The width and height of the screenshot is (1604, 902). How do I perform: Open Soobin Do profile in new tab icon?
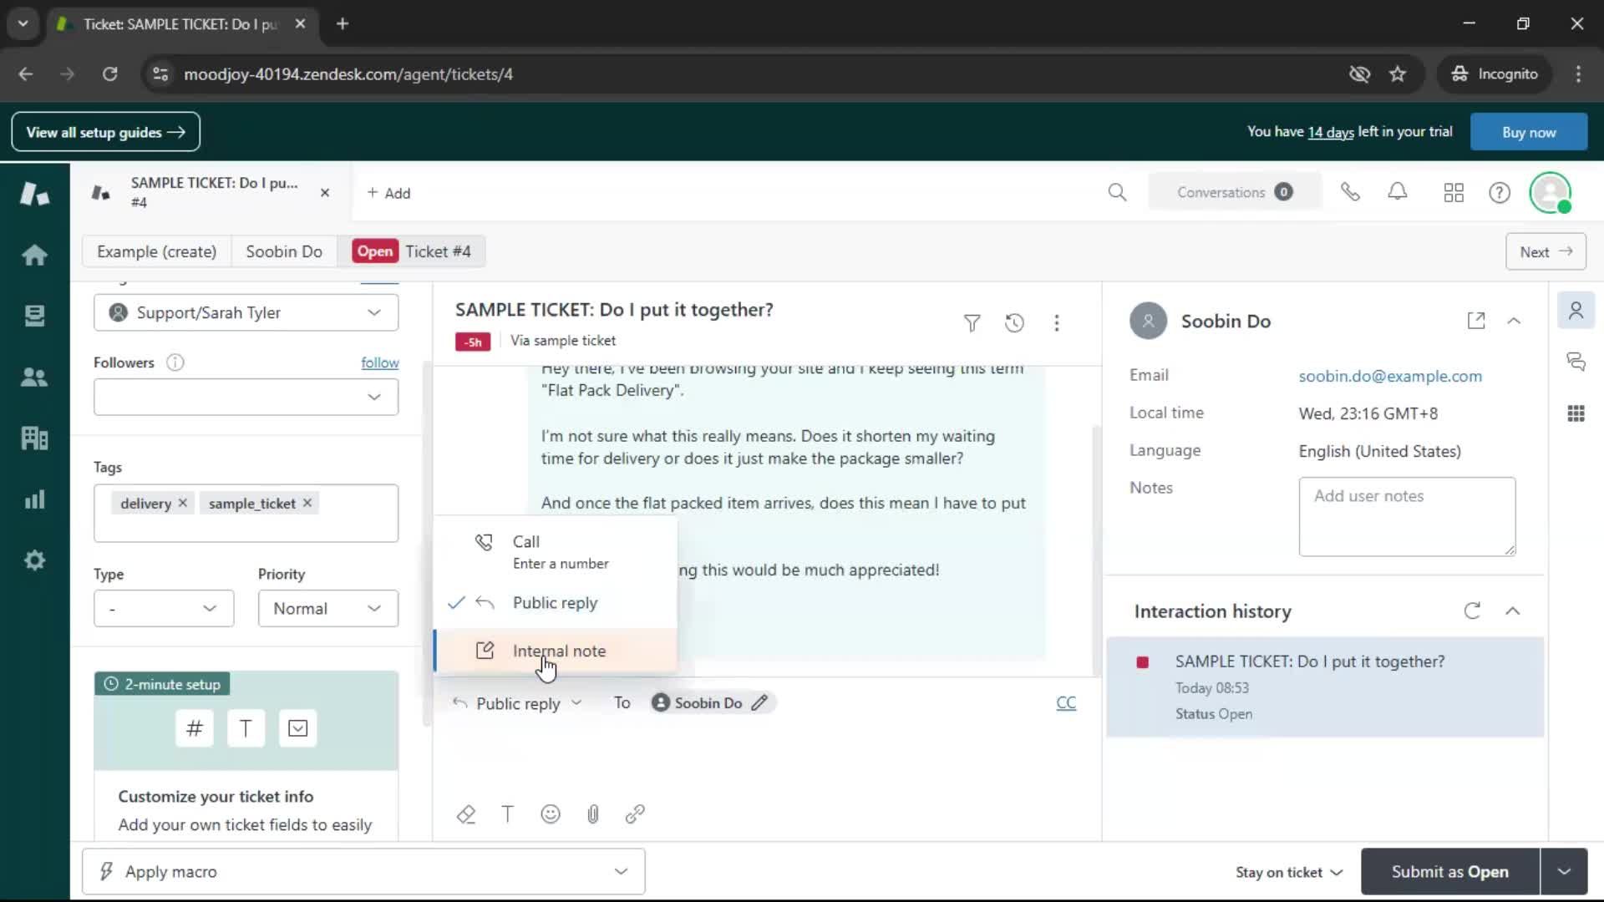(x=1476, y=321)
